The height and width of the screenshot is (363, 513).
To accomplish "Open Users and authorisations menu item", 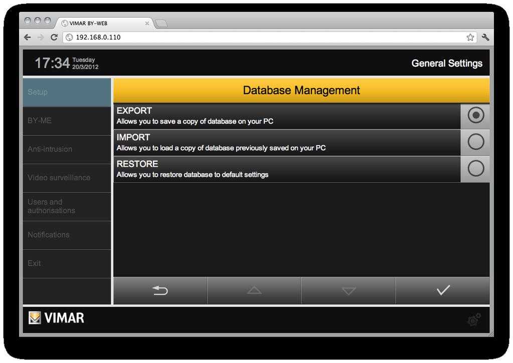I will click(x=67, y=206).
